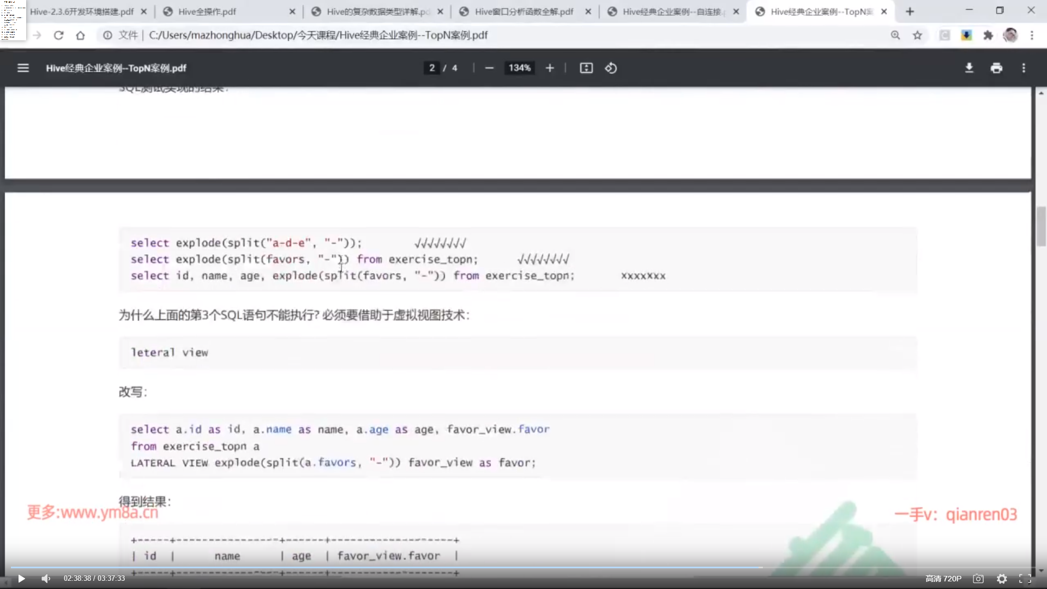The height and width of the screenshot is (589, 1047).
Task: Click the page number input field
Action: (432, 68)
